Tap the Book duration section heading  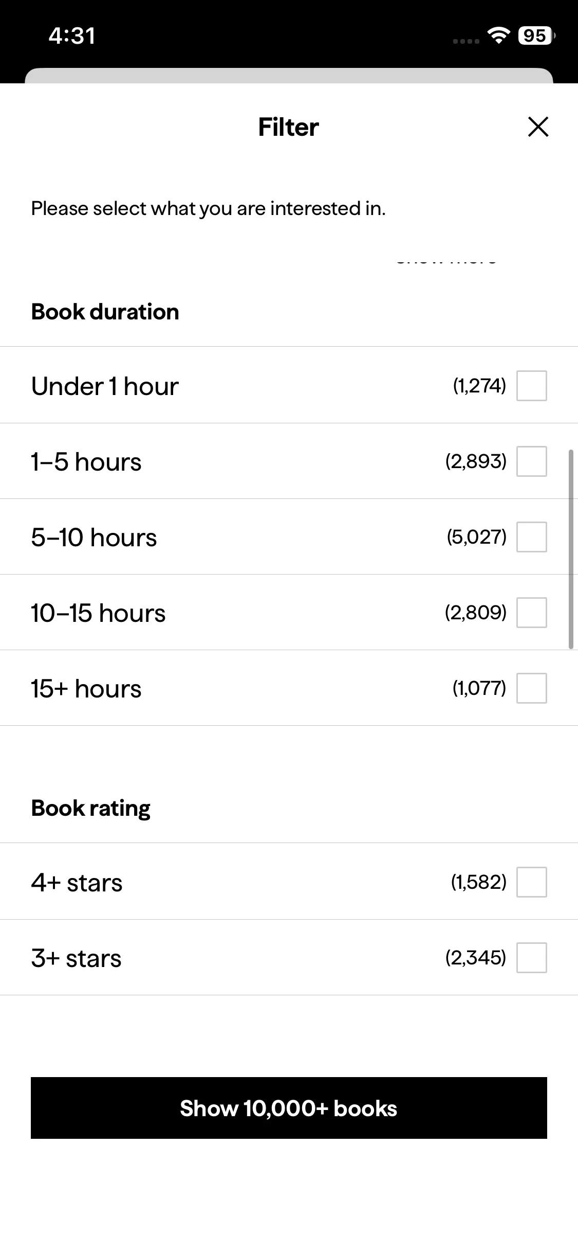pyautogui.click(x=105, y=312)
